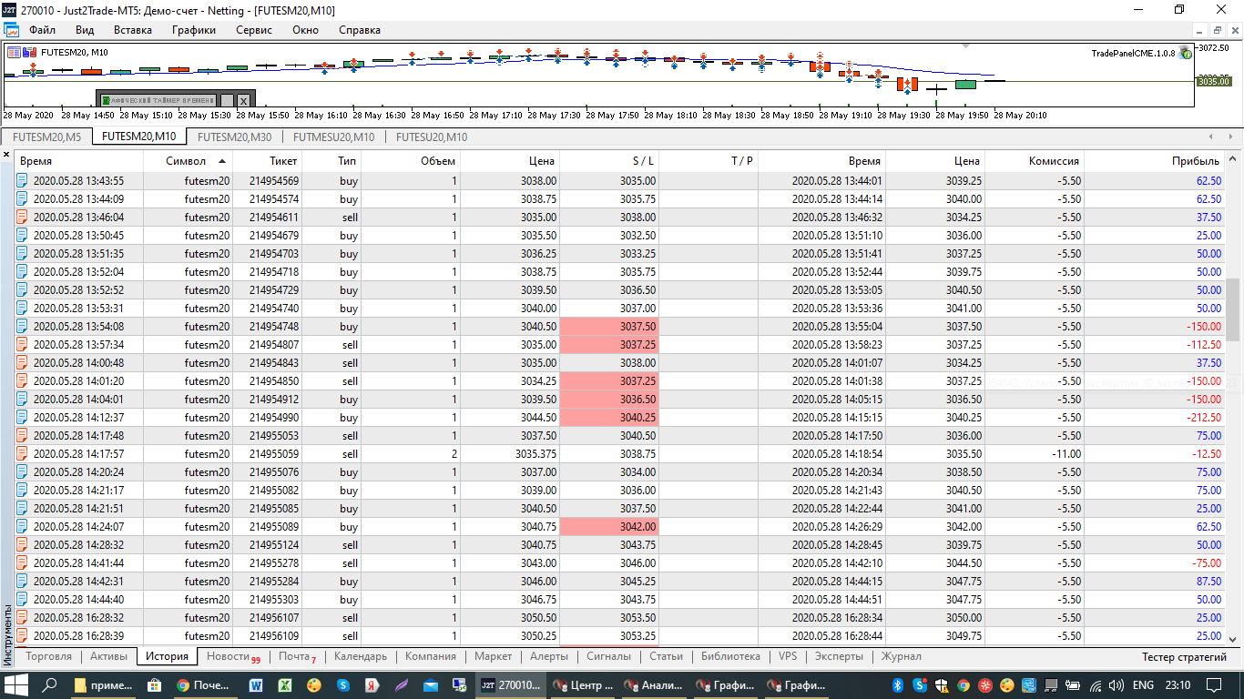Open the Журнал tab in the toolbox
Screen dimensions: 1244x699
pos(901,656)
